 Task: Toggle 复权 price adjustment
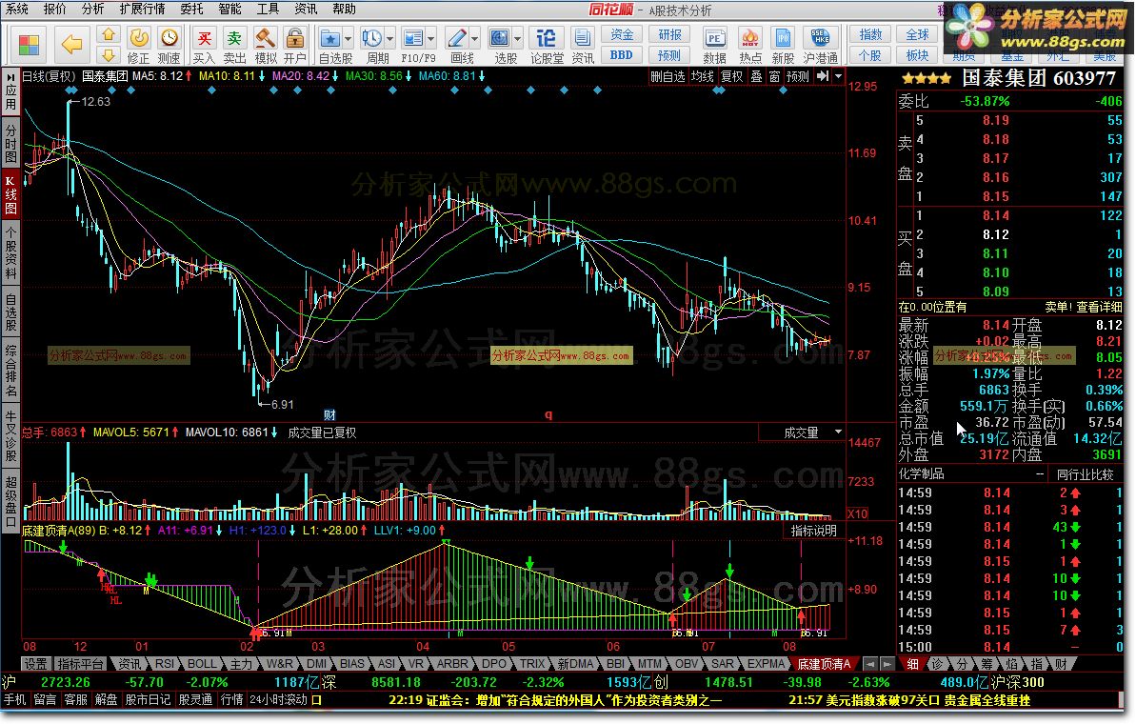pyautogui.click(x=731, y=76)
